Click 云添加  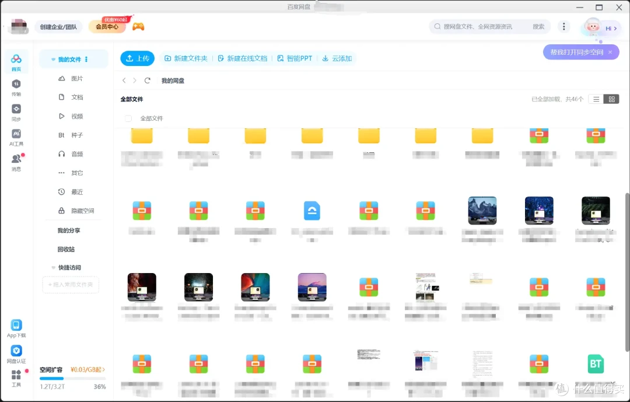(x=337, y=58)
